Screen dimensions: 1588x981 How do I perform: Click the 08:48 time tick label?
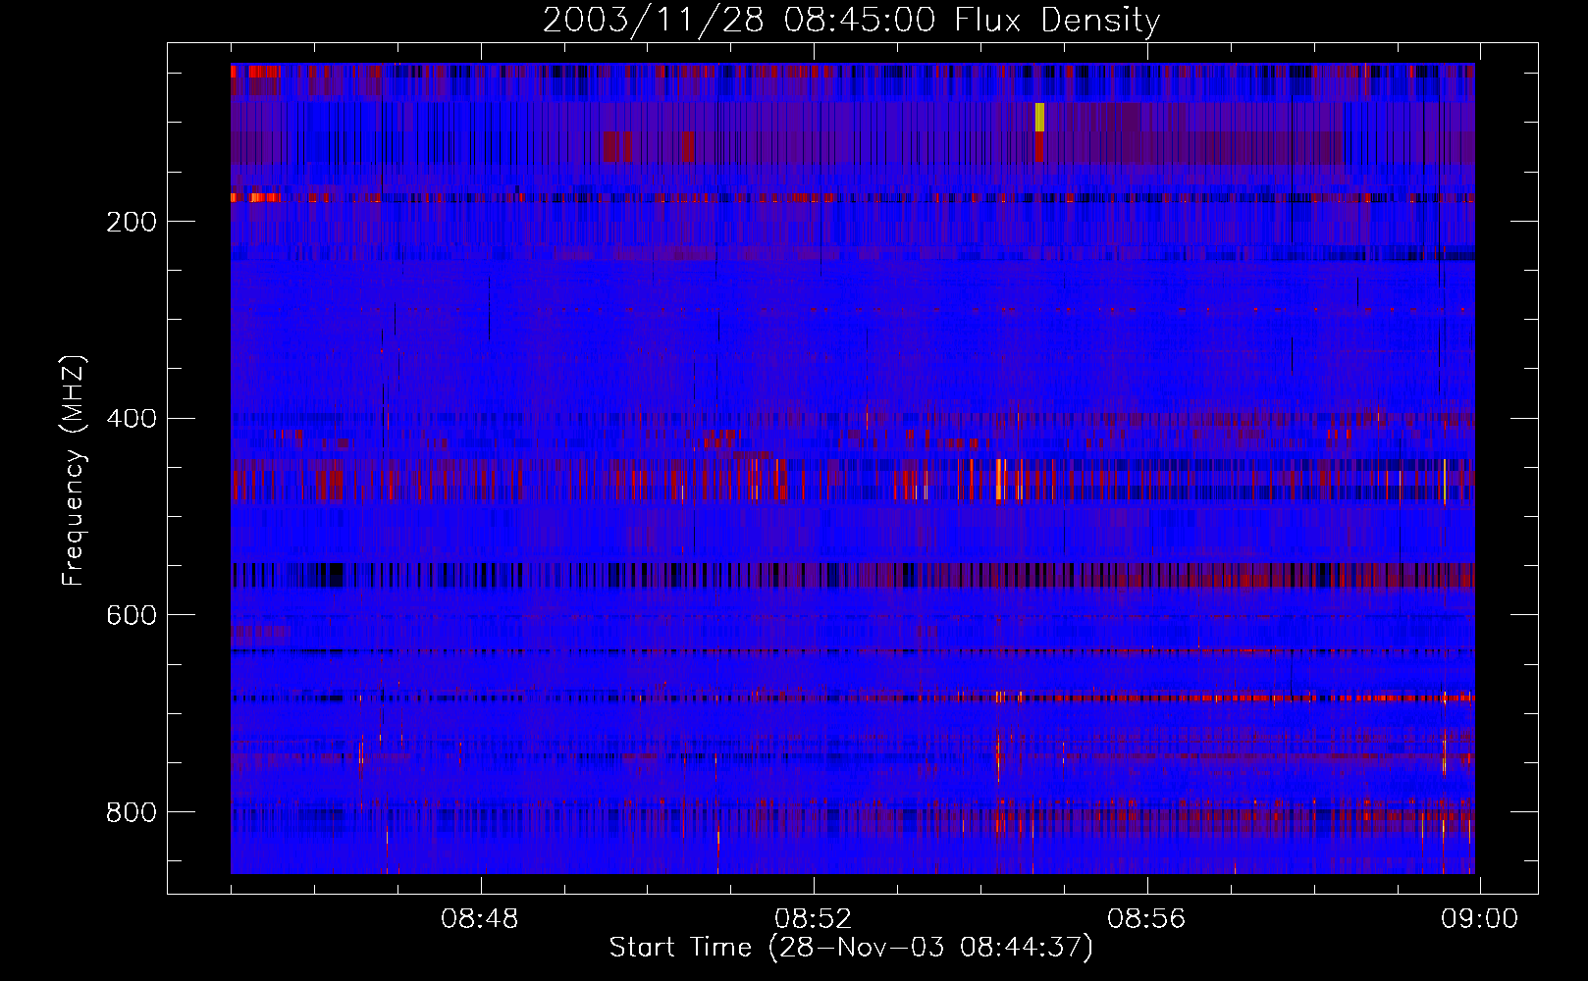480,919
